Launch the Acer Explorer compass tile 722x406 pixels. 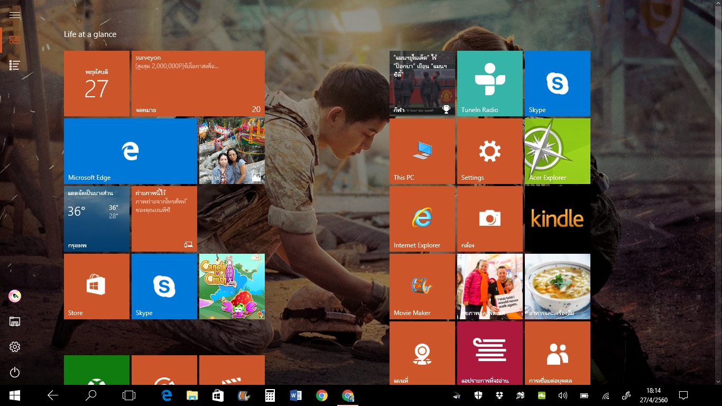tap(558, 151)
